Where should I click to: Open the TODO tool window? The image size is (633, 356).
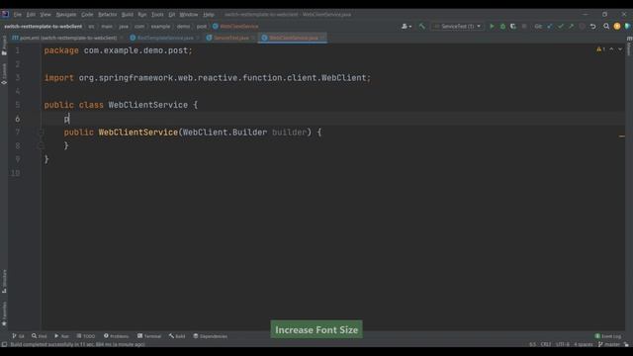[86, 336]
